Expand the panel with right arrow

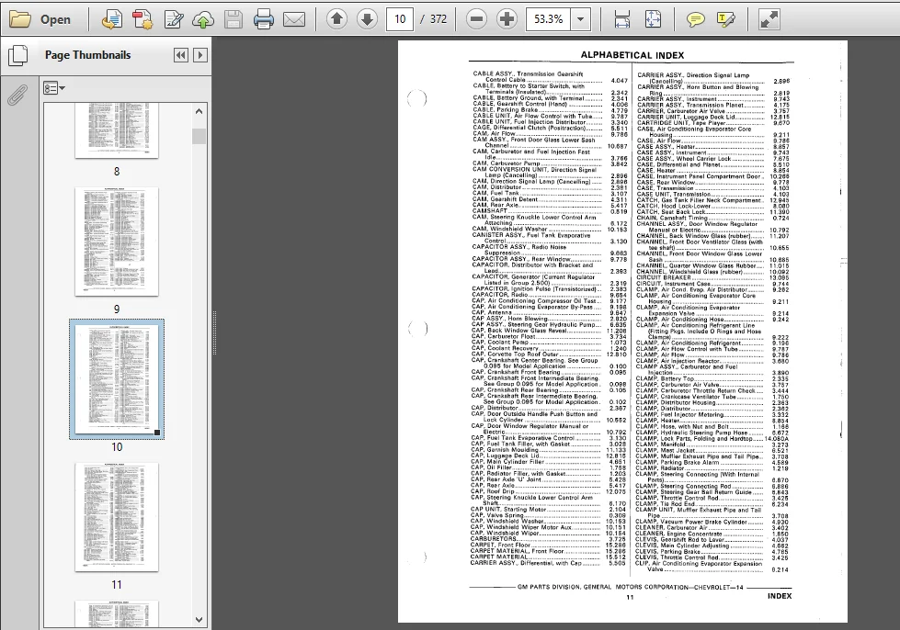tap(199, 55)
